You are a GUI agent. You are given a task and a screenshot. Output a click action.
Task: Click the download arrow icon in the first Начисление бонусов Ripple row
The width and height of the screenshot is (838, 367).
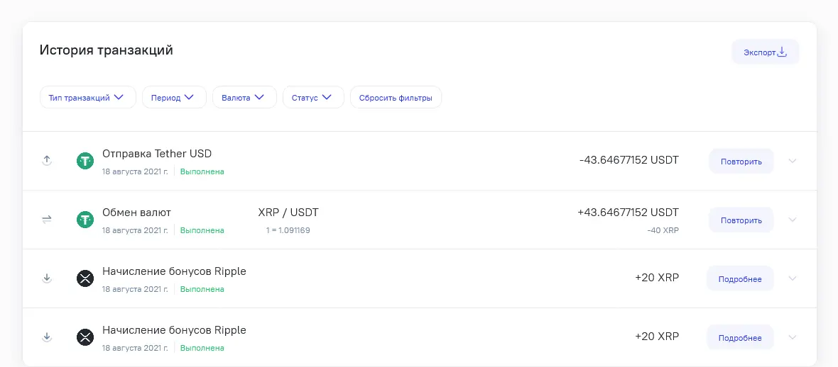tap(46, 278)
